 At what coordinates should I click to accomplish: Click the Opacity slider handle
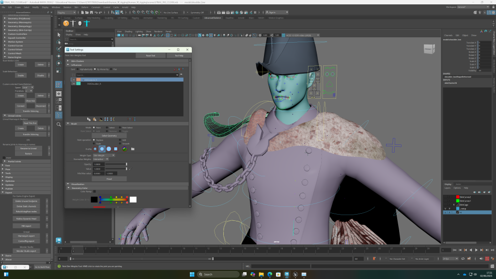126,164
